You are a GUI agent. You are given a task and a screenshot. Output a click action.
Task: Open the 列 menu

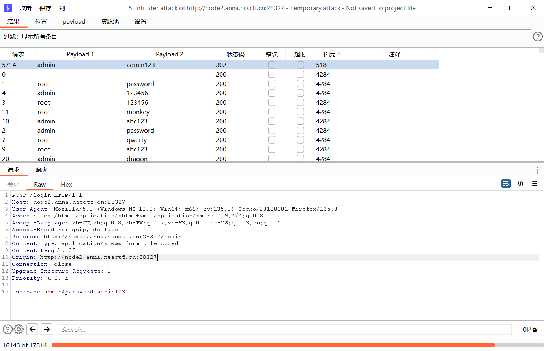click(x=62, y=8)
